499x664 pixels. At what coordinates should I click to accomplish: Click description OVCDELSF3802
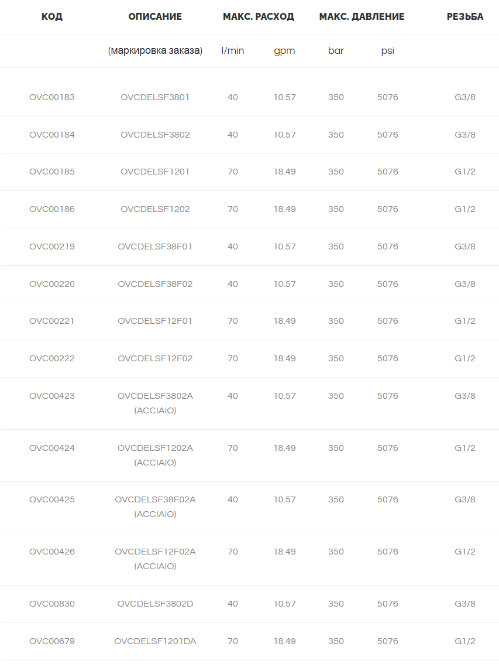155,135
